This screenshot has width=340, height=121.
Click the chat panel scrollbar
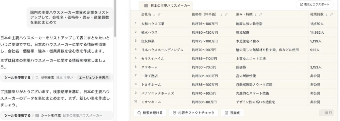(x=115, y=19)
